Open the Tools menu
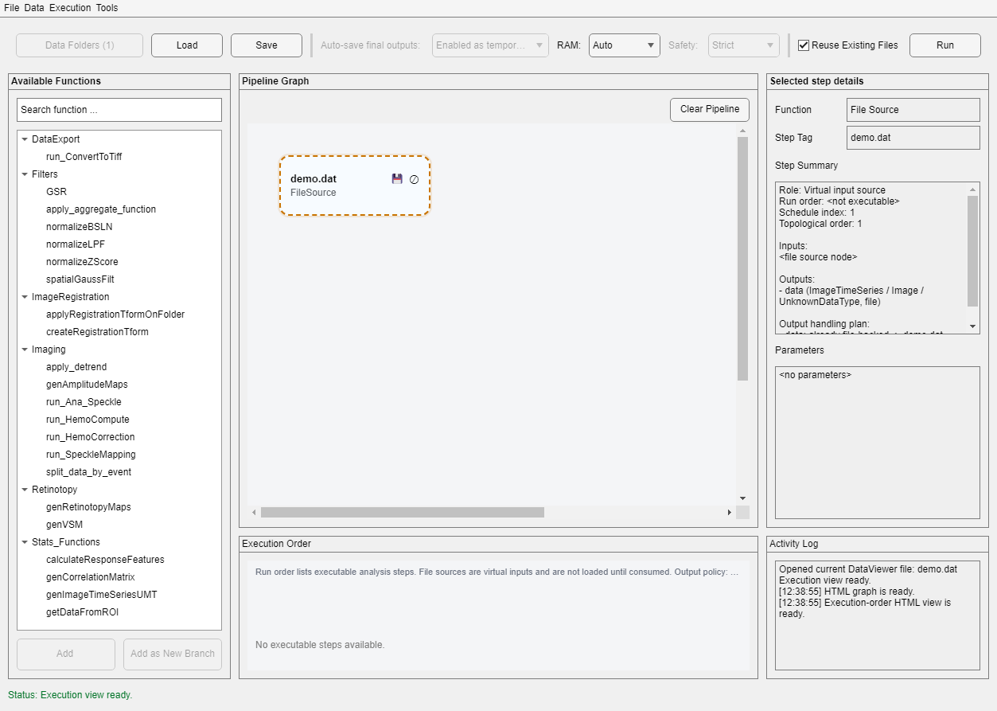This screenshot has height=711, width=997. [x=107, y=8]
